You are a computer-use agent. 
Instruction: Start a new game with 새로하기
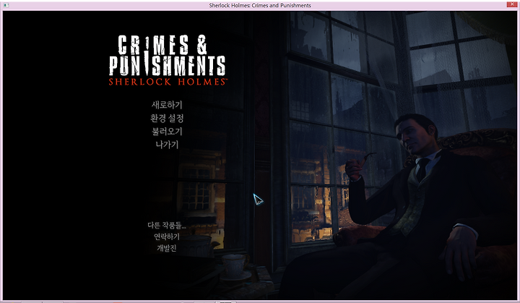pos(167,105)
